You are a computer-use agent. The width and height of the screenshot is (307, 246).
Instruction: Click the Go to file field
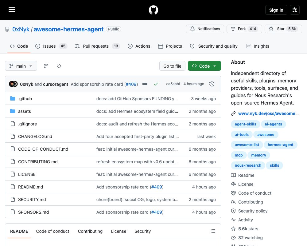[x=172, y=66]
